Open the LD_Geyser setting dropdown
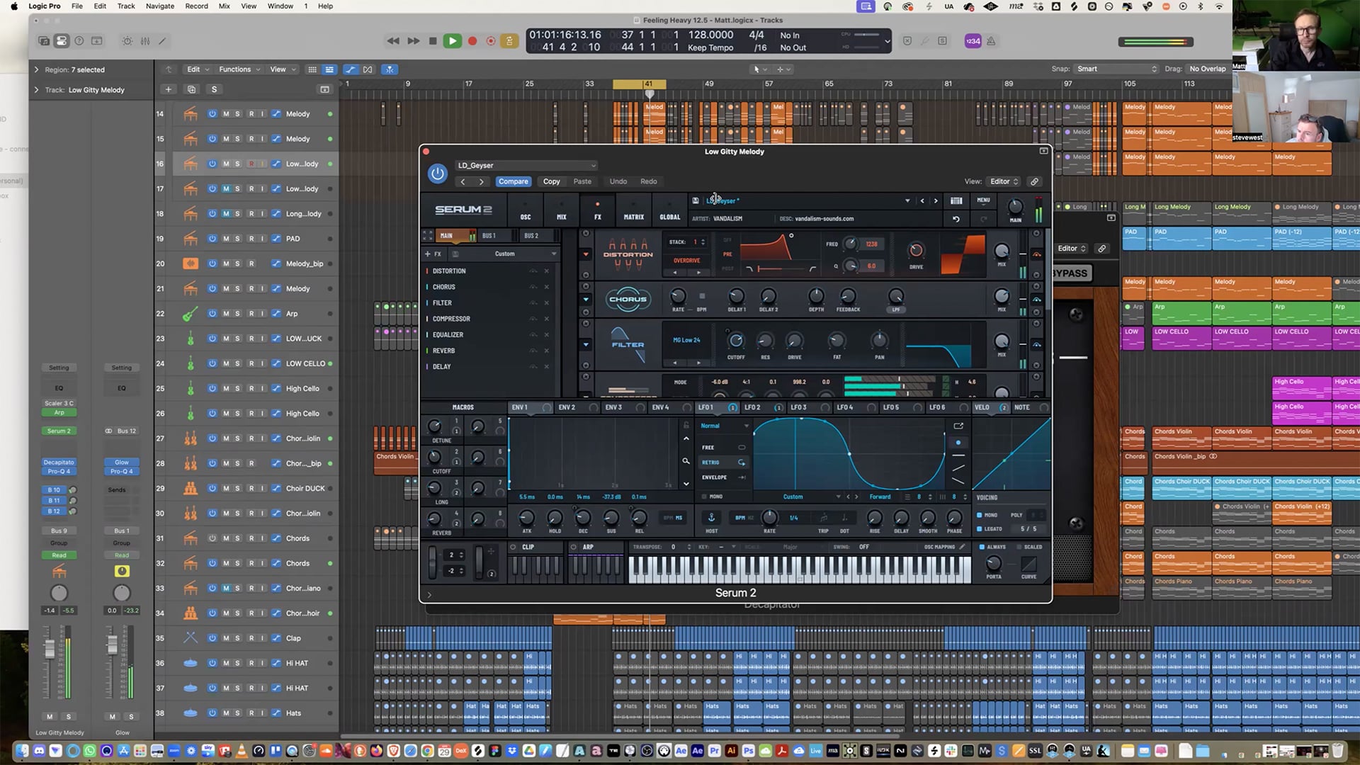This screenshot has width=1360, height=765. [x=526, y=165]
